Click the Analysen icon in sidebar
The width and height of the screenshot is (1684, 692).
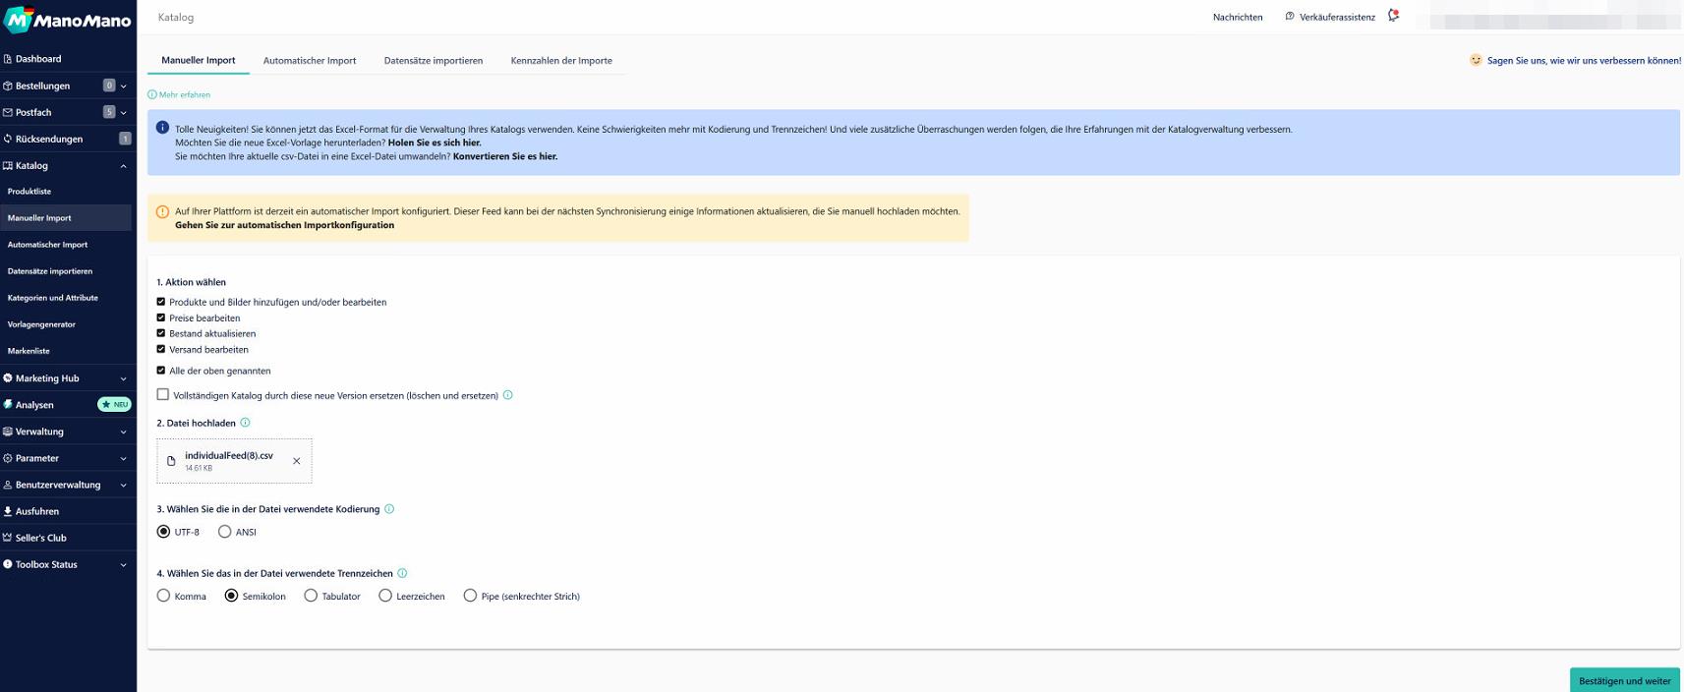(8, 404)
